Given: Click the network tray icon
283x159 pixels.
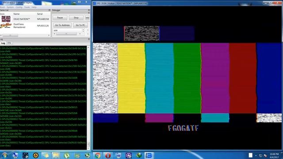Looking at the screenshot, I should (260, 155).
